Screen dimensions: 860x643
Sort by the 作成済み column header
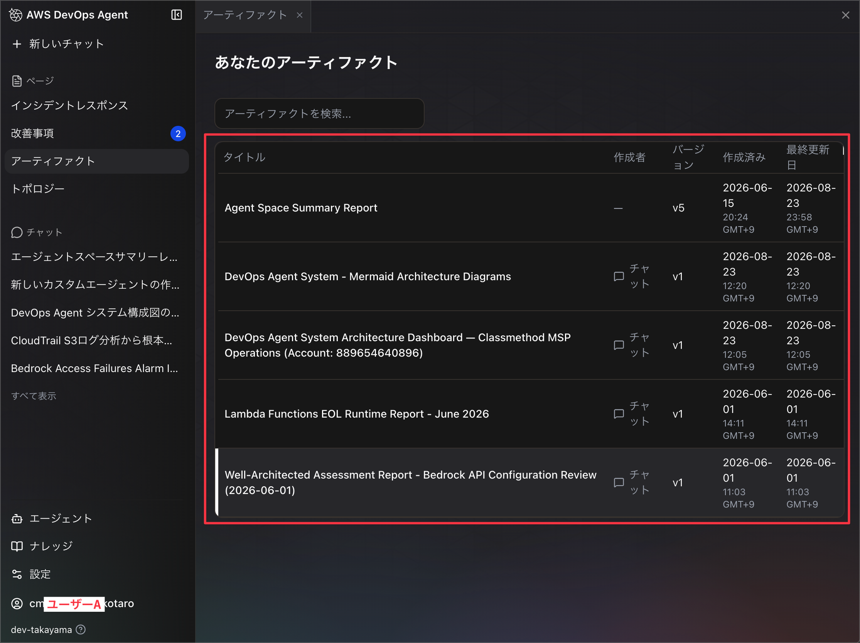tap(744, 157)
